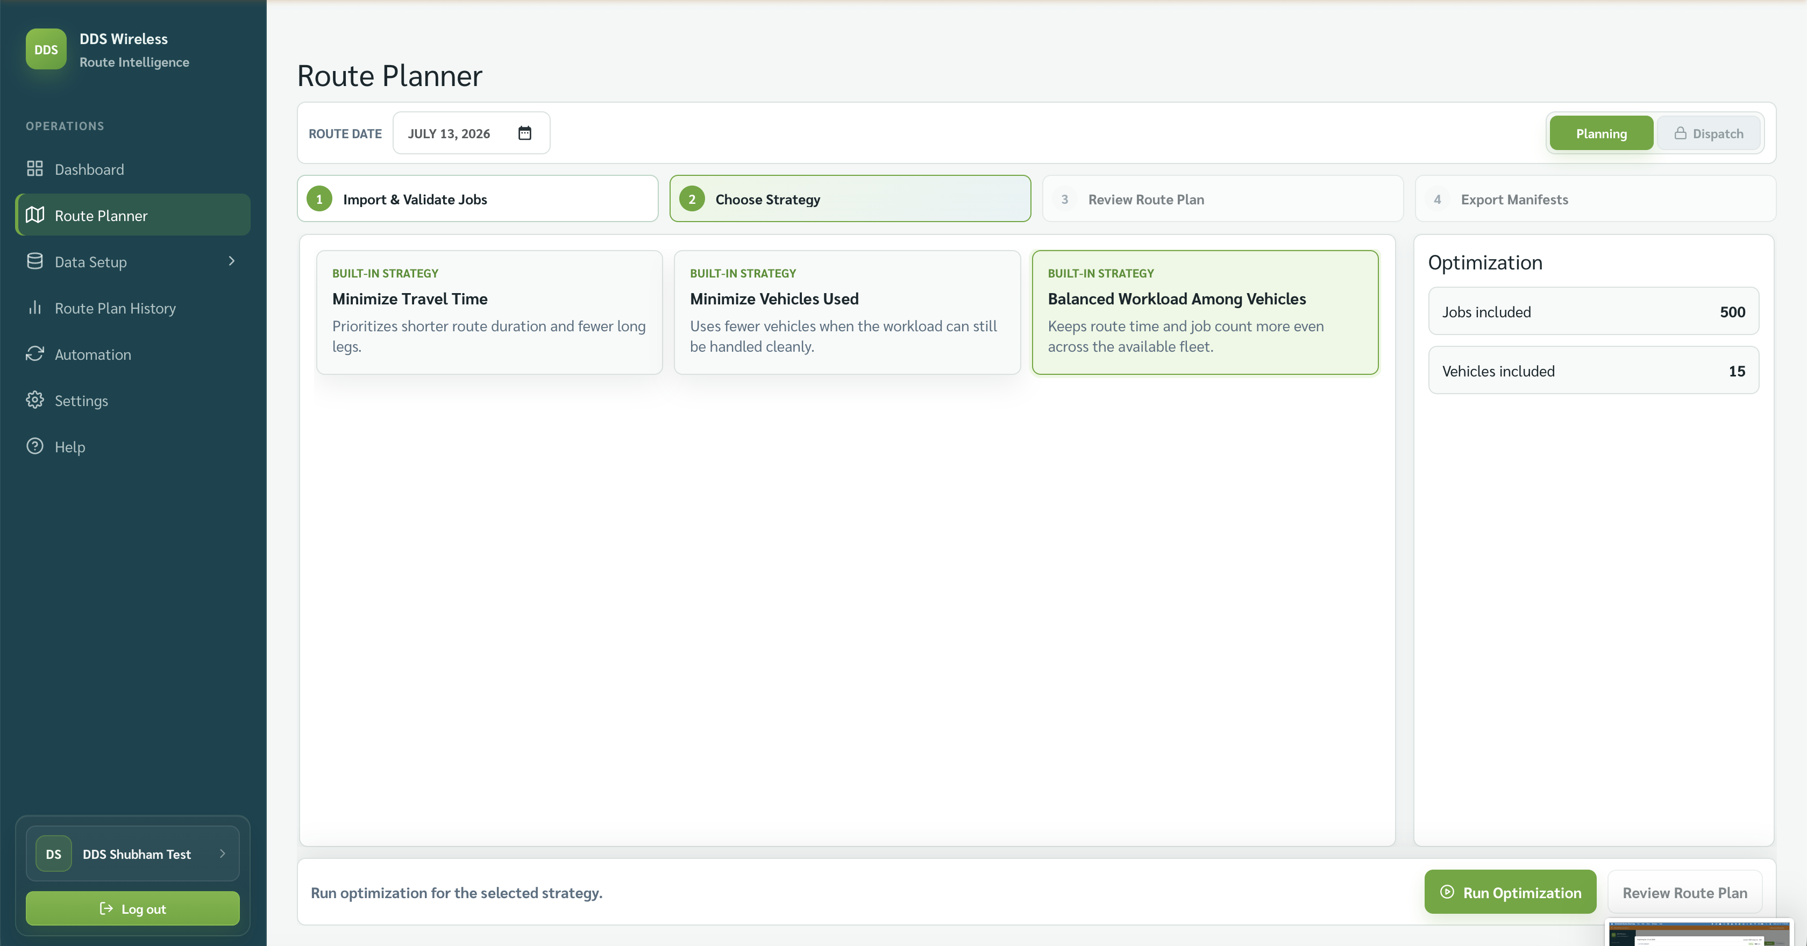Go to Review Route Plan step
This screenshot has height=946, width=1807.
point(1222,199)
